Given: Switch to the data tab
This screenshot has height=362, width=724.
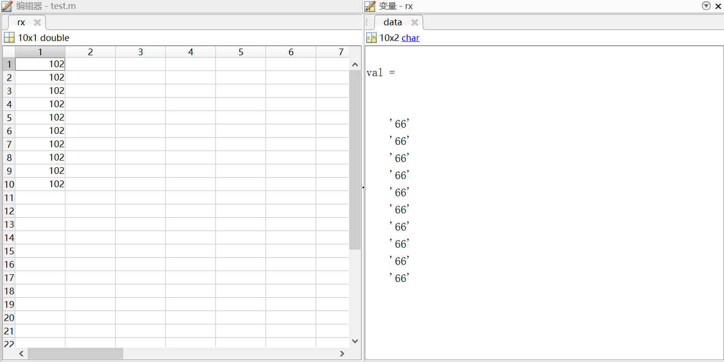Looking at the screenshot, I should tap(393, 22).
